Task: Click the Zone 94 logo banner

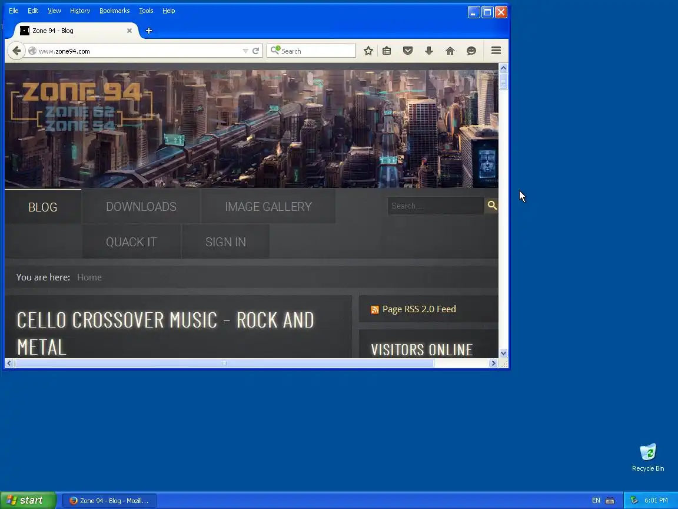Action: [81, 107]
